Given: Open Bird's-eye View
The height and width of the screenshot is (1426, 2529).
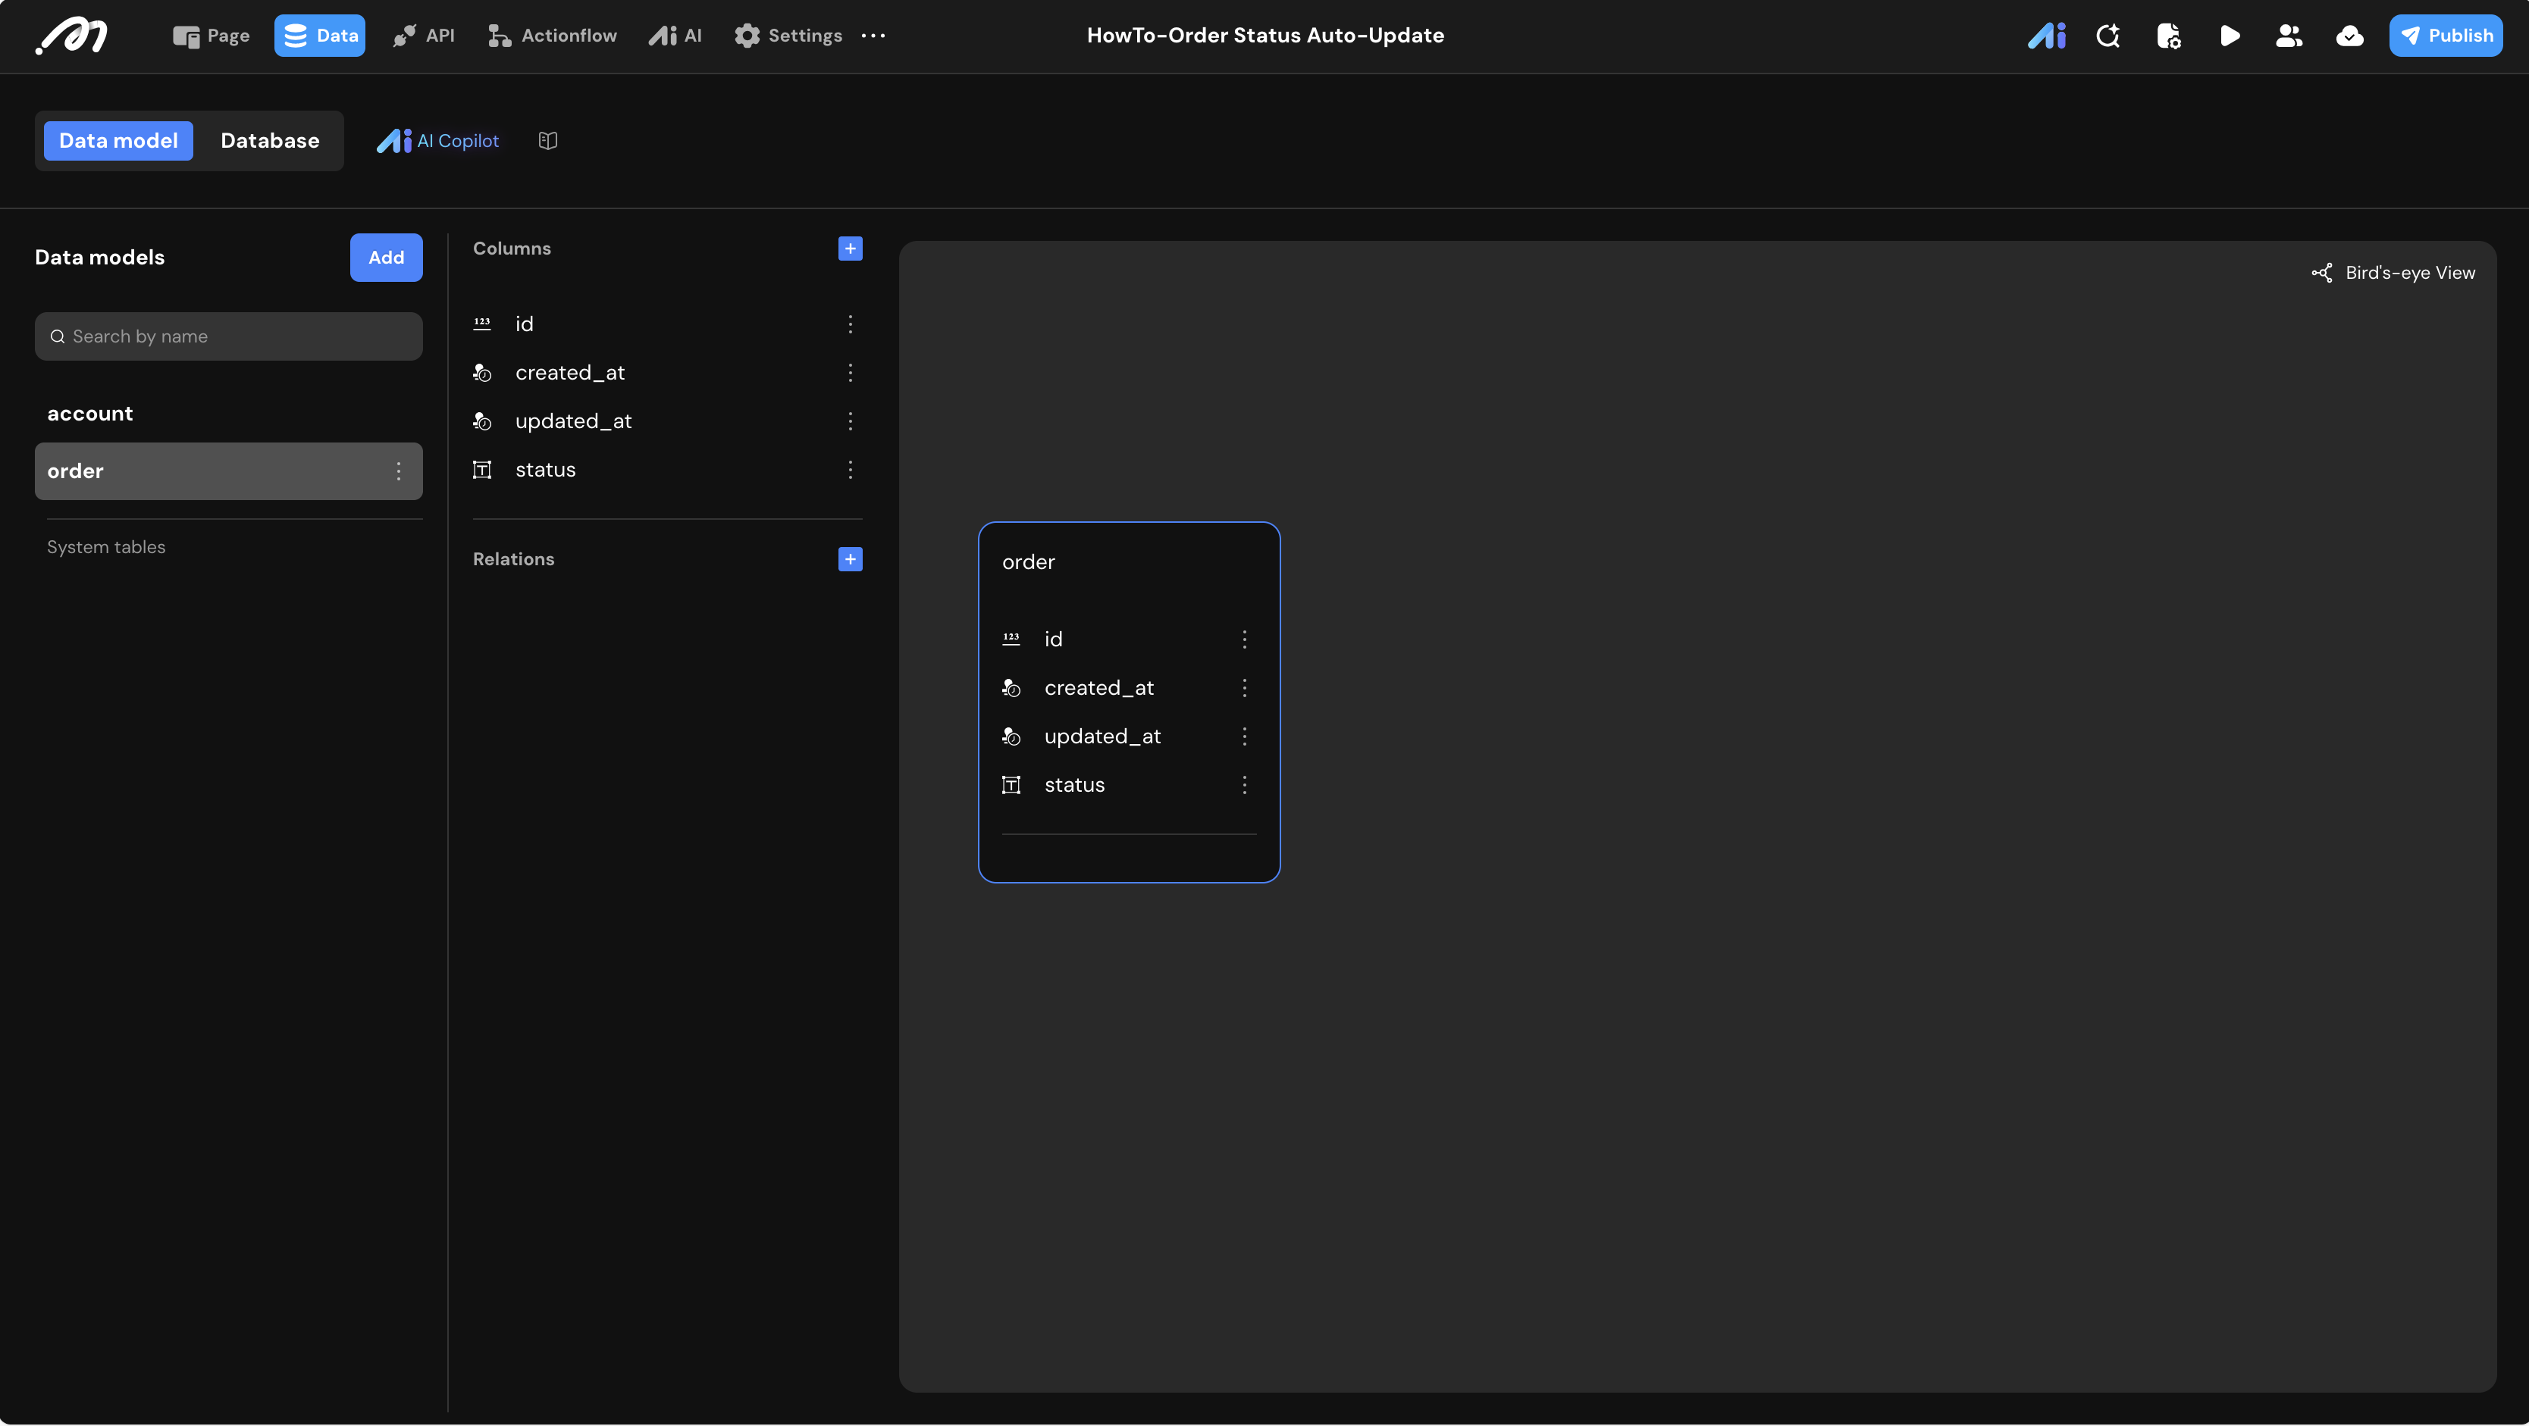Looking at the screenshot, I should click(x=2393, y=273).
